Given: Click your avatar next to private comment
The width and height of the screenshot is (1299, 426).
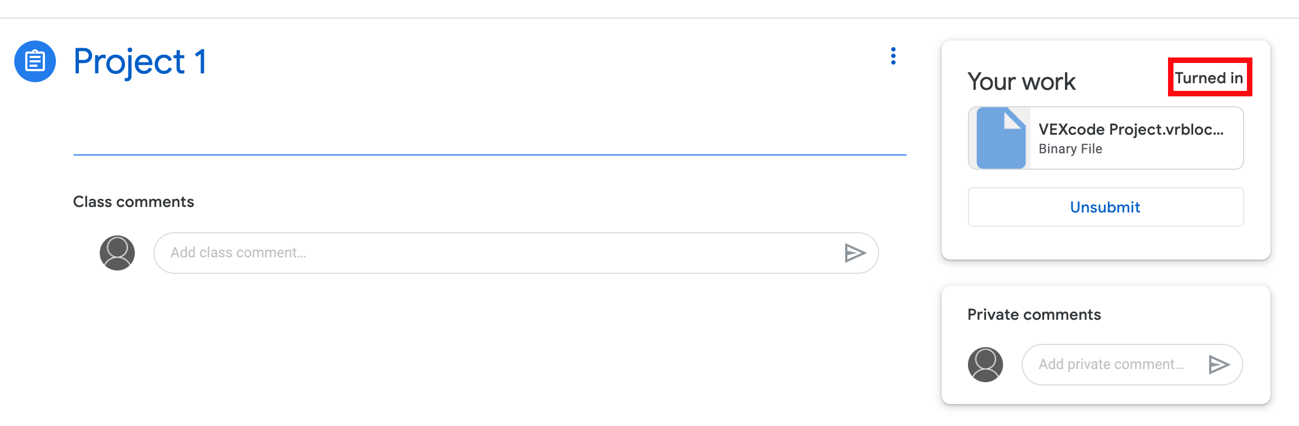Looking at the screenshot, I should (x=985, y=364).
